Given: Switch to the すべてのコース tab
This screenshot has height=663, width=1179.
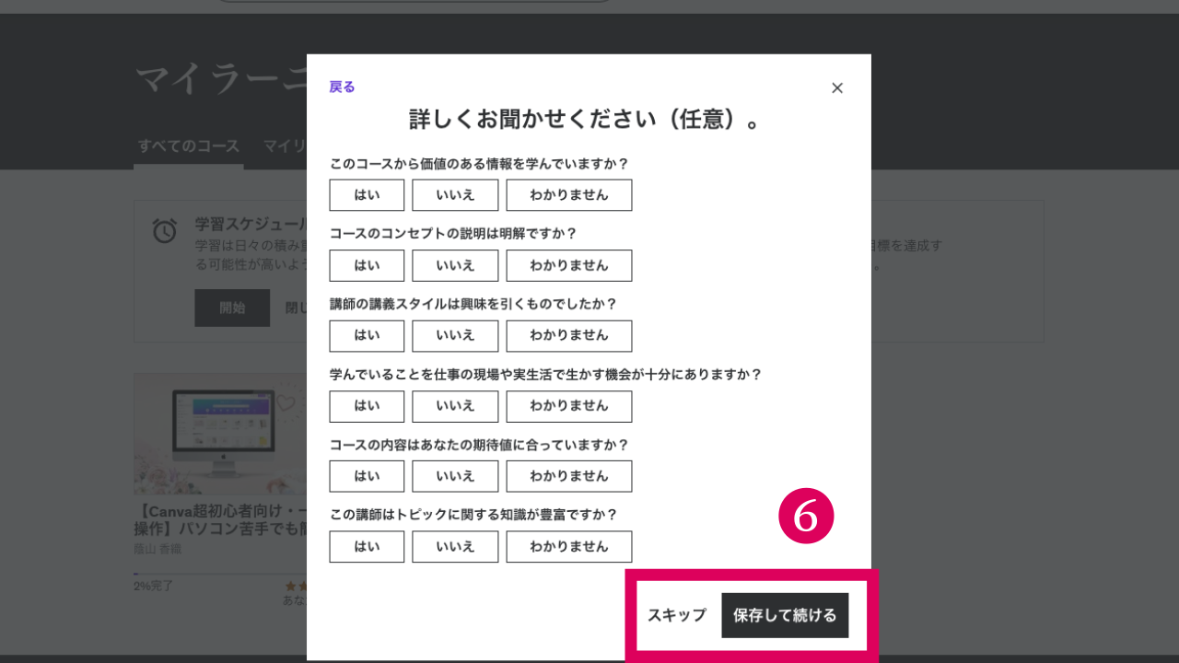Looking at the screenshot, I should pos(188,145).
